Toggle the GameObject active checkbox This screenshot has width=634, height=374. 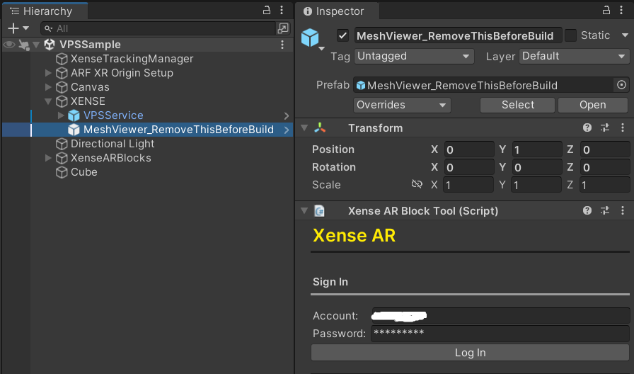(343, 35)
